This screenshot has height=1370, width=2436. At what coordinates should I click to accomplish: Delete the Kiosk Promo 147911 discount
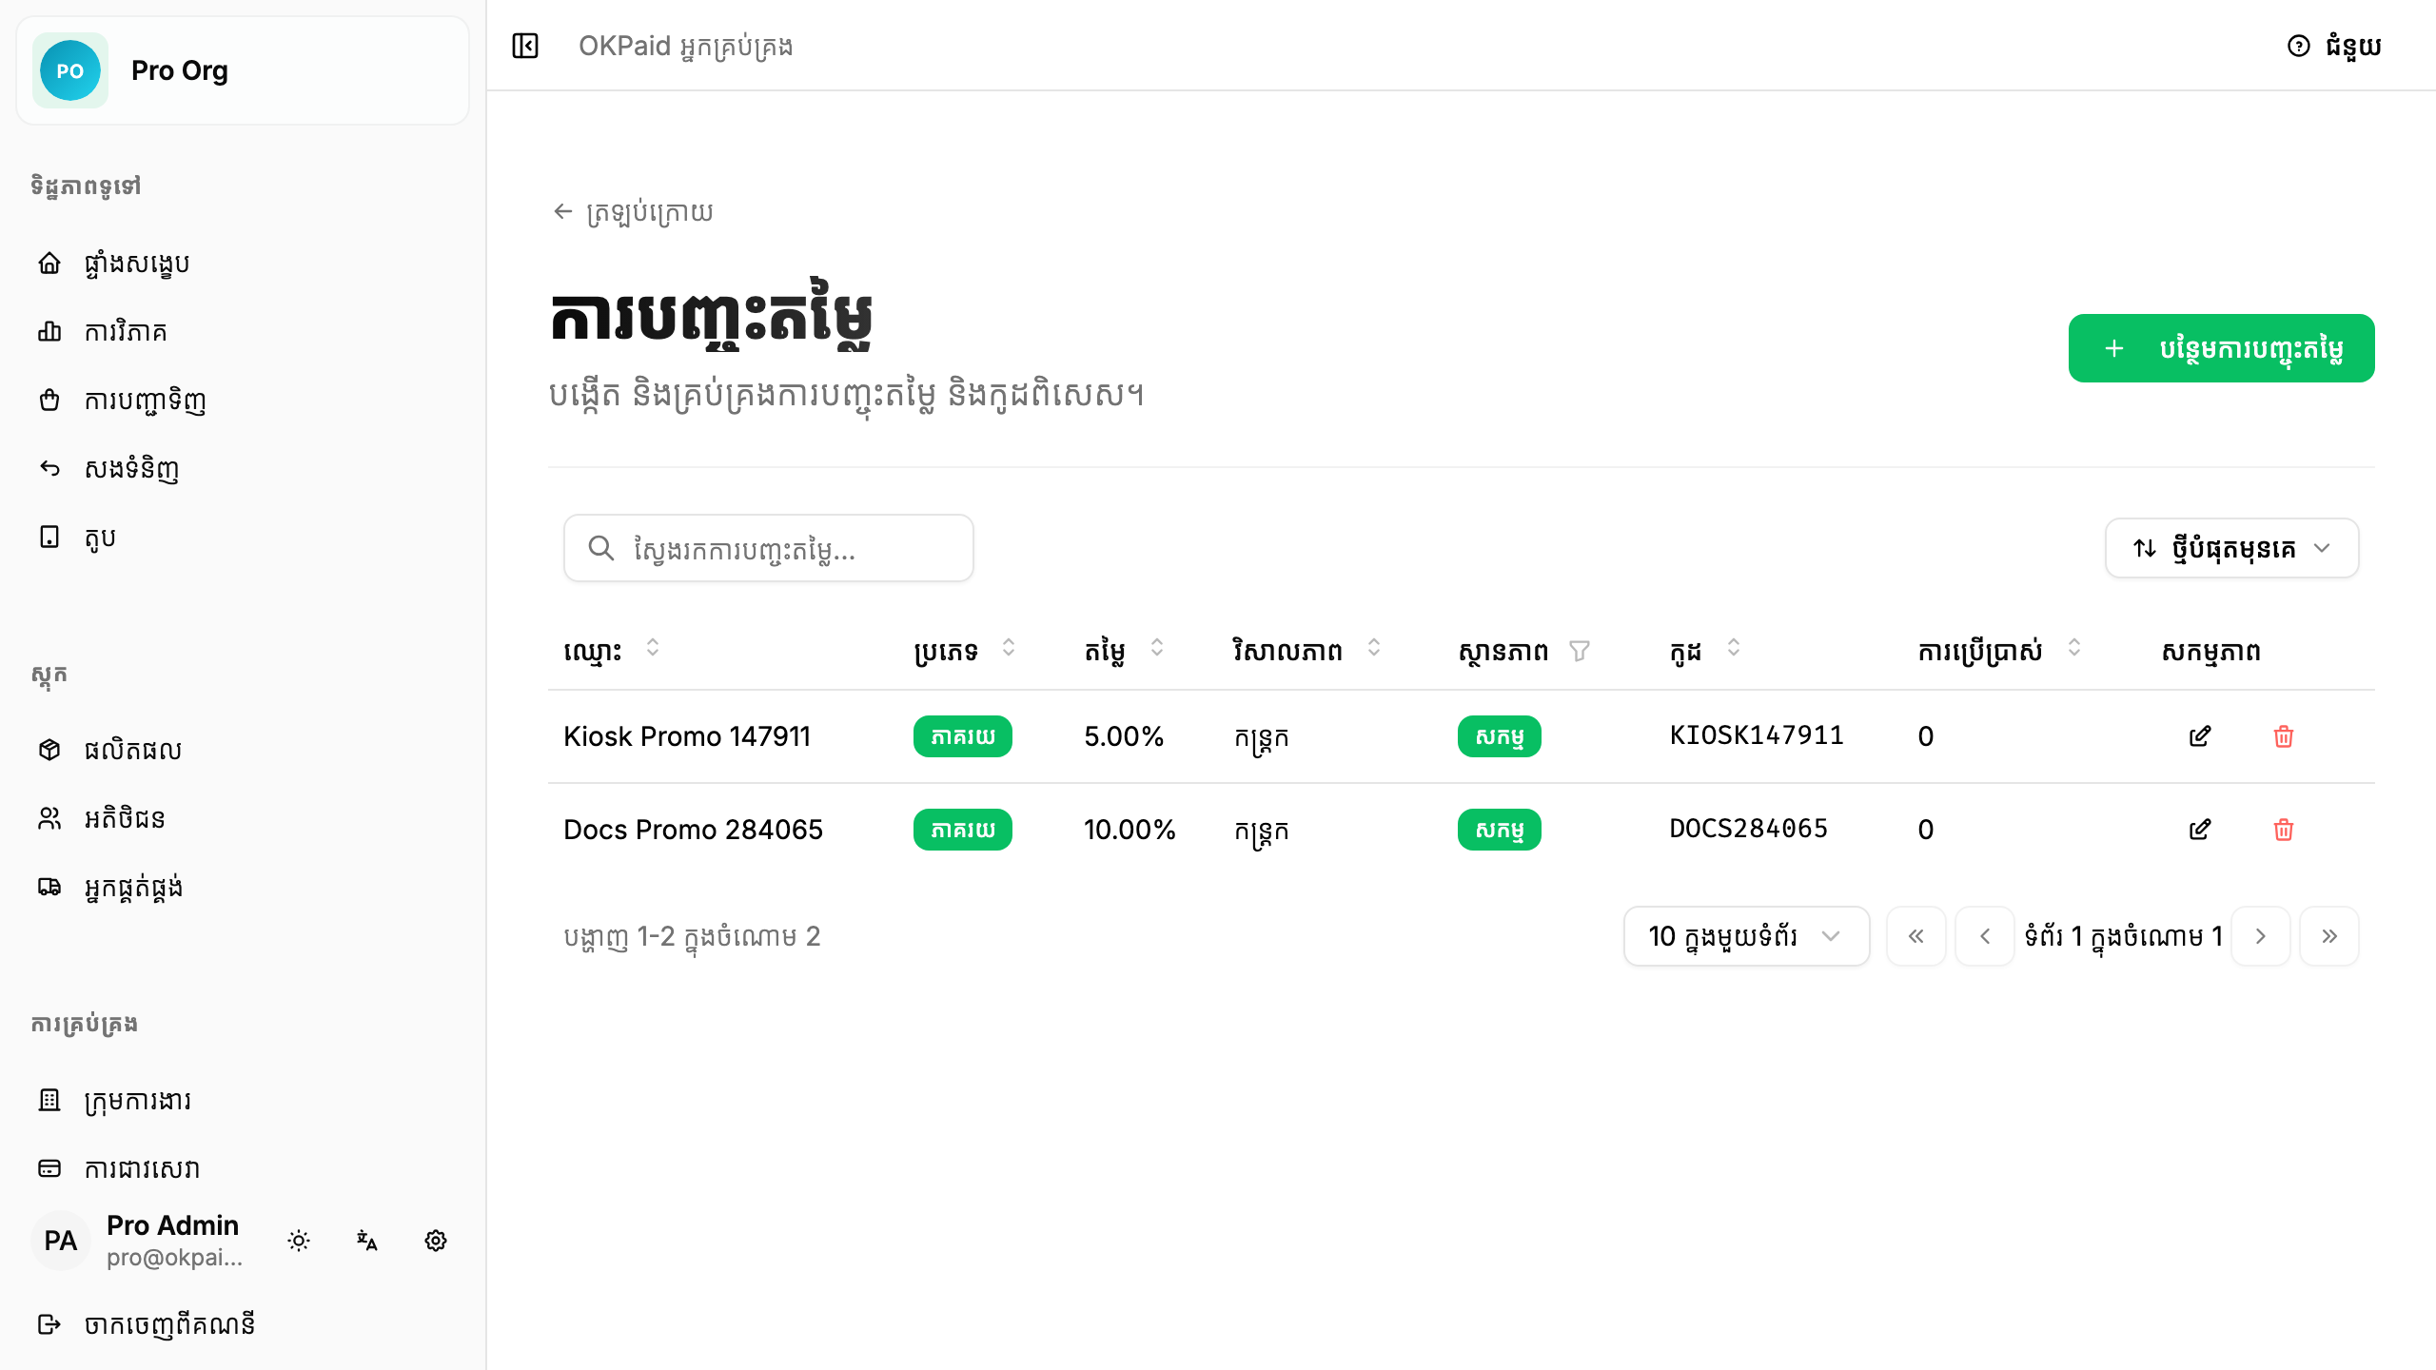point(2284,736)
